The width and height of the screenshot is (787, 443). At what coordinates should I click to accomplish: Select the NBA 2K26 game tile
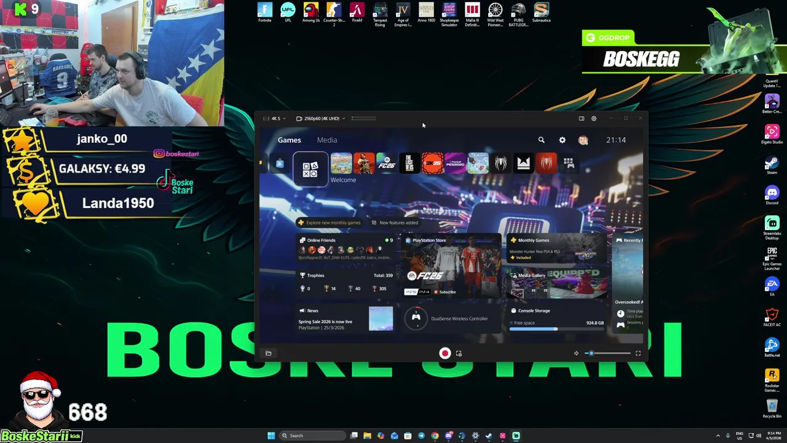(x=432, y=163)
